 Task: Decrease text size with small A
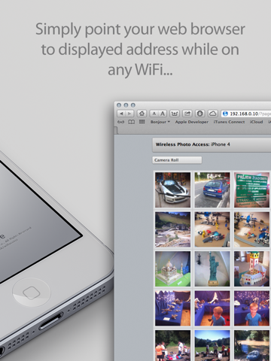click(x=154, y=114)
